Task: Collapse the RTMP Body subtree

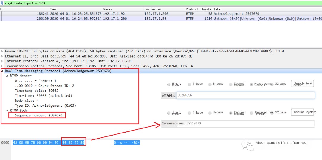Action: point(7,110)
